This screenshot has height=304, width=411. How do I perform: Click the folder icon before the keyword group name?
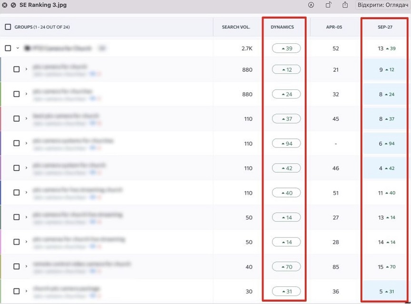pyautogui.click(x=28, y=48)
